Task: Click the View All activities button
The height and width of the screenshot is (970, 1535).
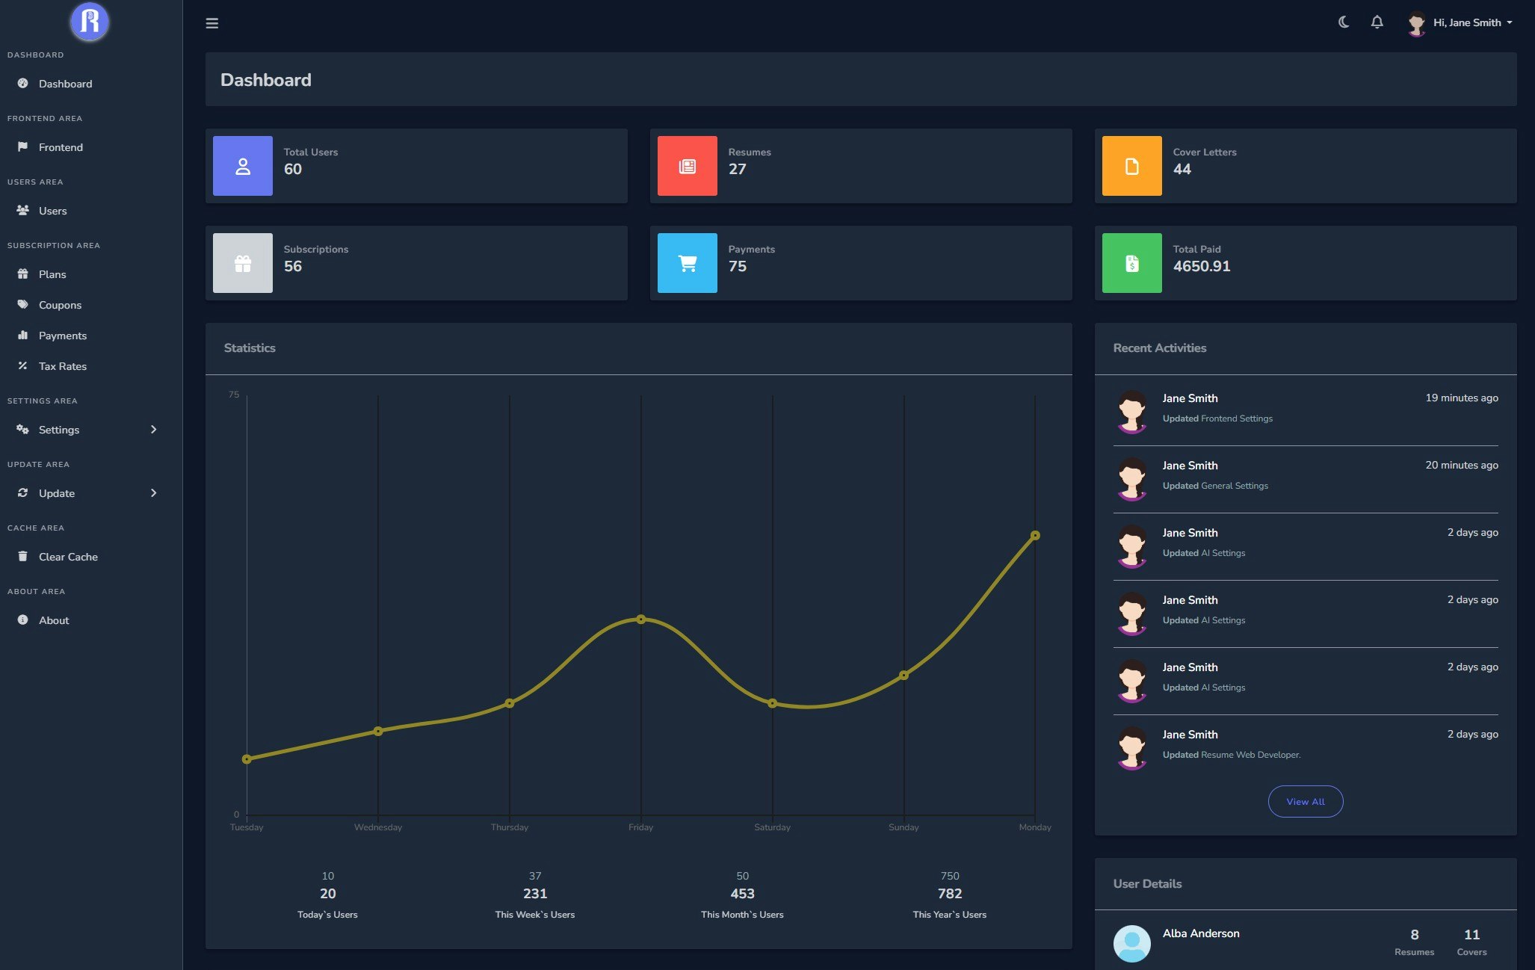Action: pyautogui.click(x=1305, y=801)
